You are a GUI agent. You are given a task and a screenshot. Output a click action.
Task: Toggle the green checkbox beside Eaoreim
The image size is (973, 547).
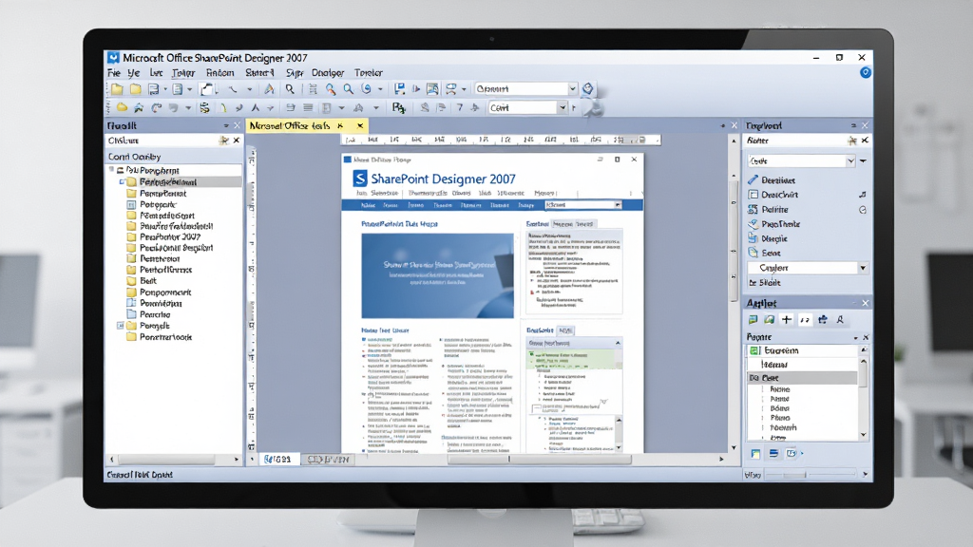[754, 350]
